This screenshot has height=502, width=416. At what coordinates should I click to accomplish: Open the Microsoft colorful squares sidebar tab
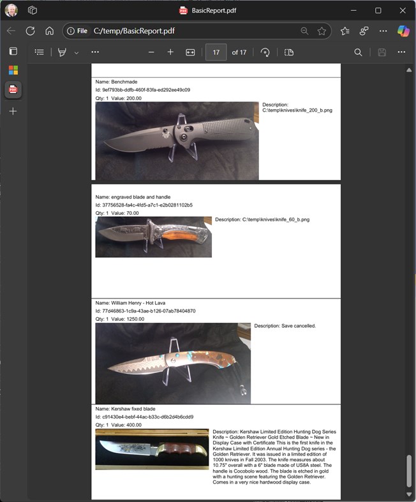pyautogui.click(x=13, y=70)
